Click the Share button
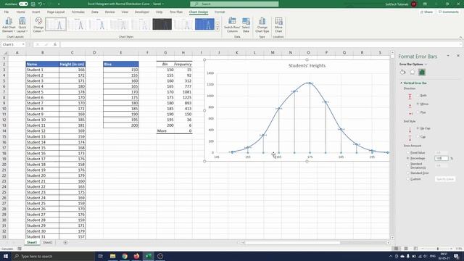Viewport: 464px width, 261px height. pos(426,12)
